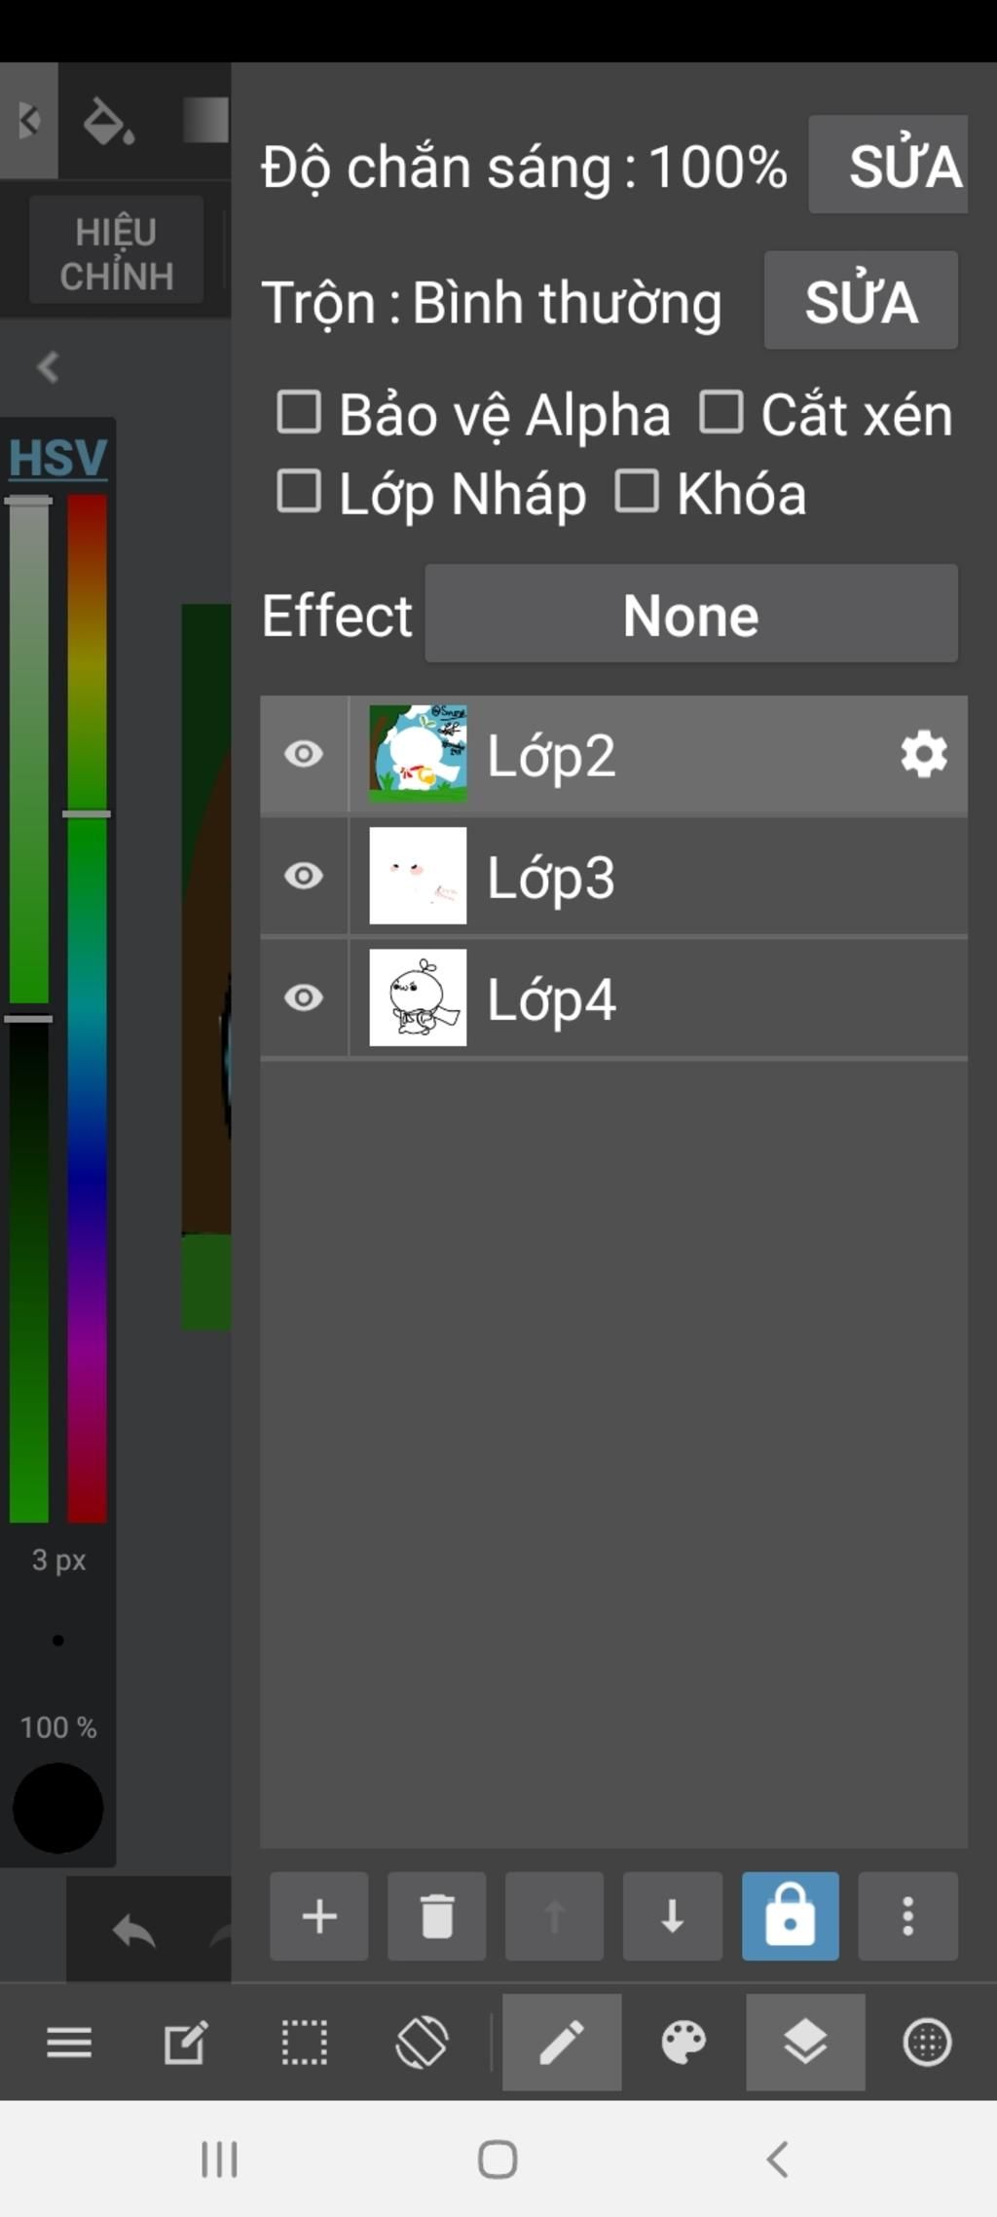Image resolution: width=997 pixels, height=2217 pixels.
Task: Switch to the HSV color tab
Action: click(57, 458)
